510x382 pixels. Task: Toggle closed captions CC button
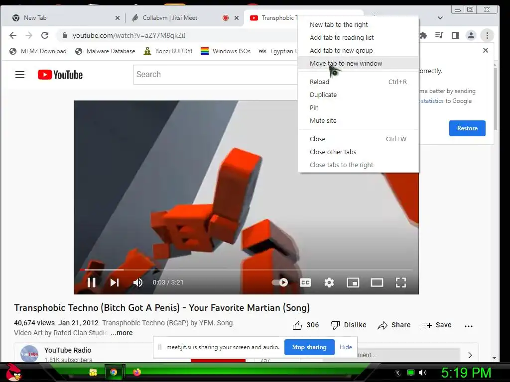(x=305, y=283)
